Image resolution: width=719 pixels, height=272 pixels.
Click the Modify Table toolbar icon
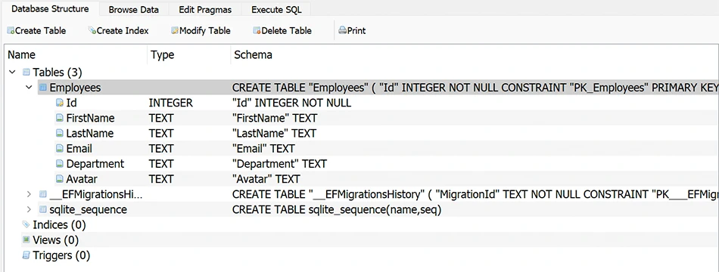coord(175,31)
